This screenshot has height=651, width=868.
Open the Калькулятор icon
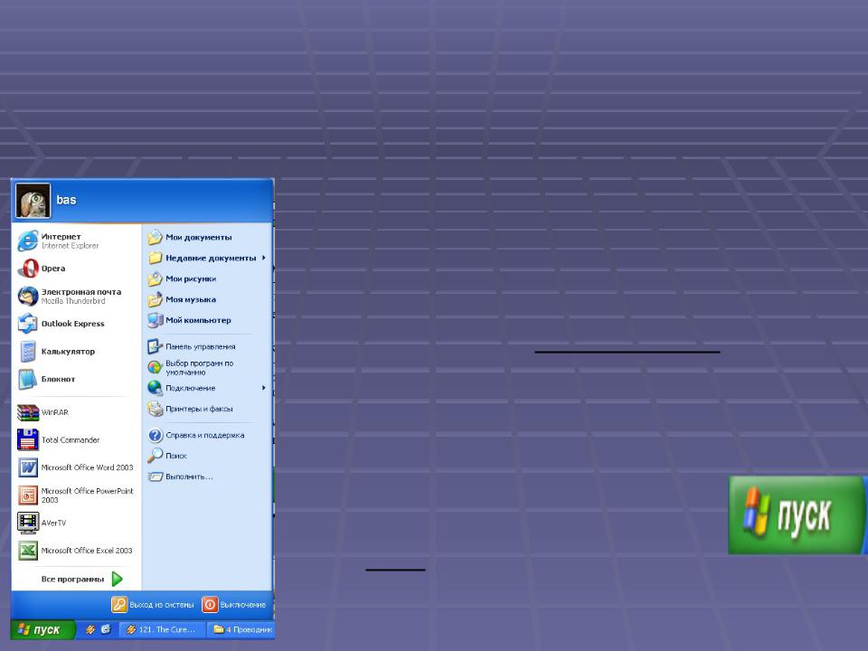[x=28, y=352]
